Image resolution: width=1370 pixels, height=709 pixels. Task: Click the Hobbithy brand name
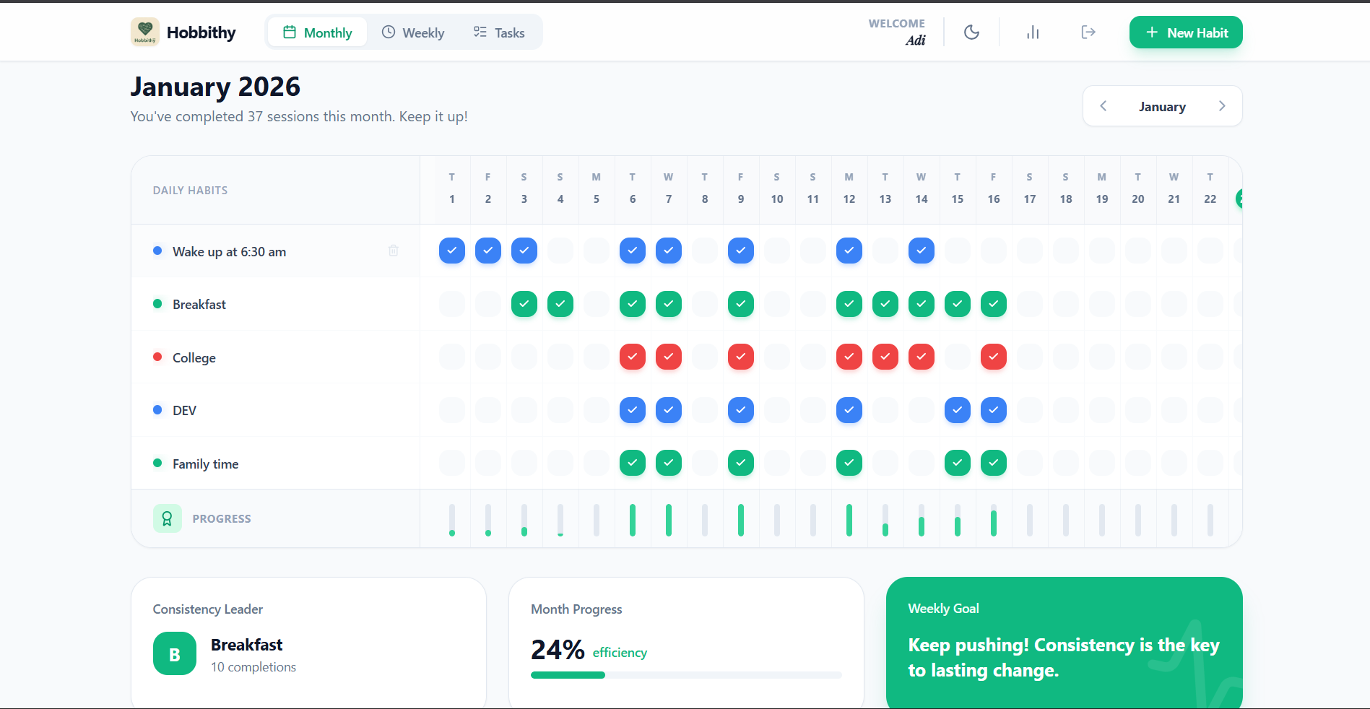(201, 32)
